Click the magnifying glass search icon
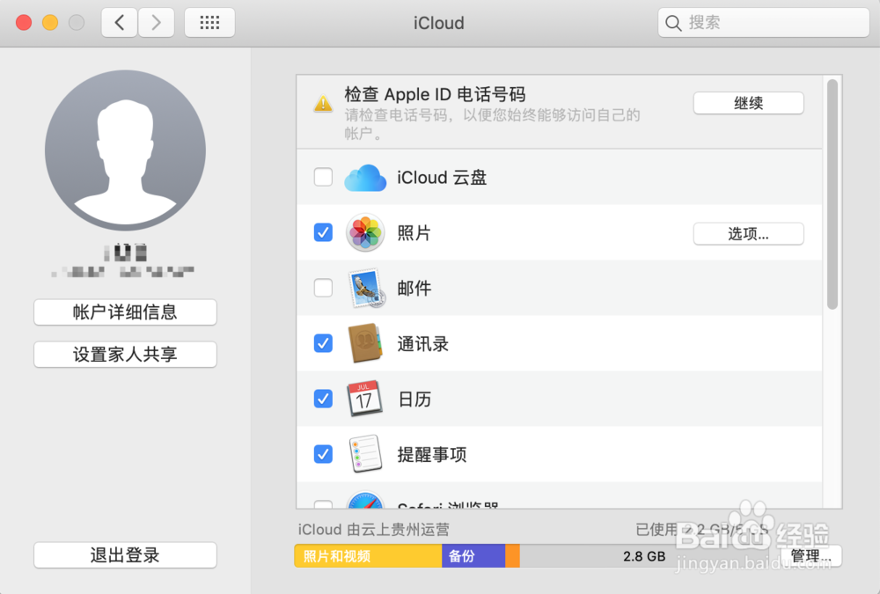This screenshot has height=594, width=880. click(x=673, y=23)
